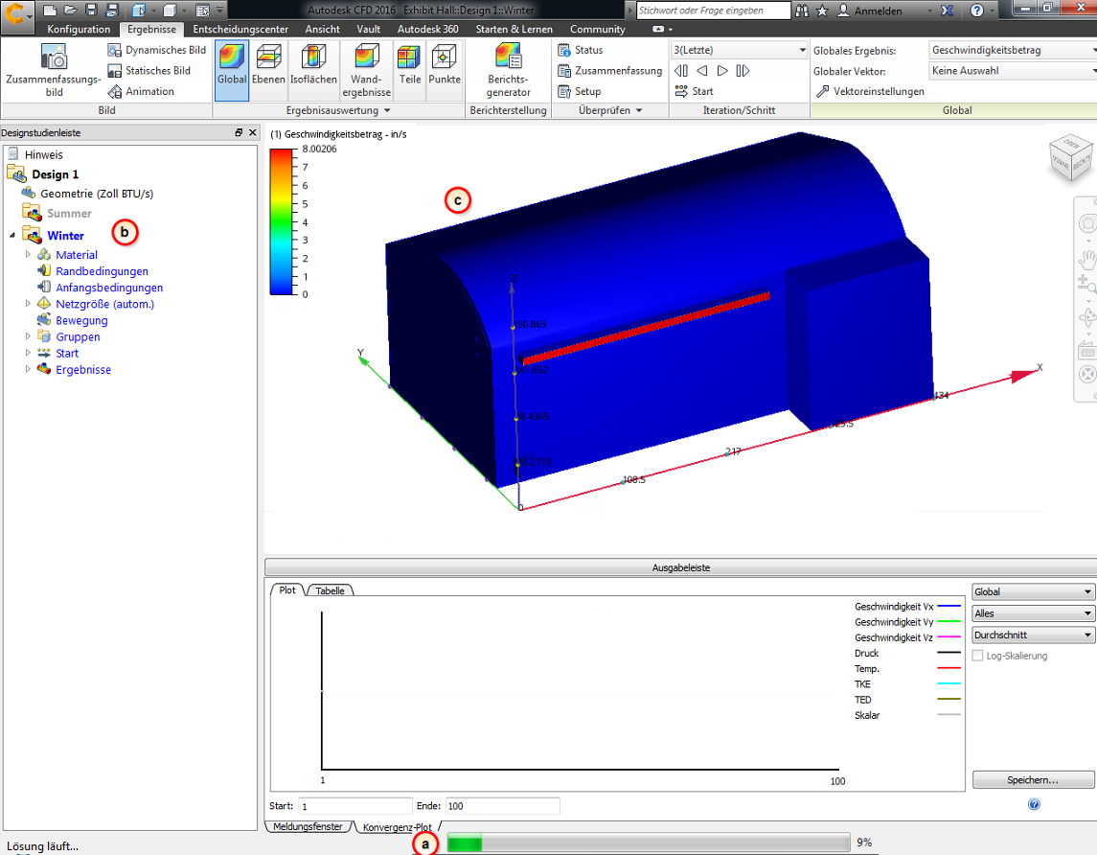The width and height of the screenshot is (1097, 855).
Task: Click the ViewCube navigation cube
Action: pyautogui.click(x=1071, y=158)
